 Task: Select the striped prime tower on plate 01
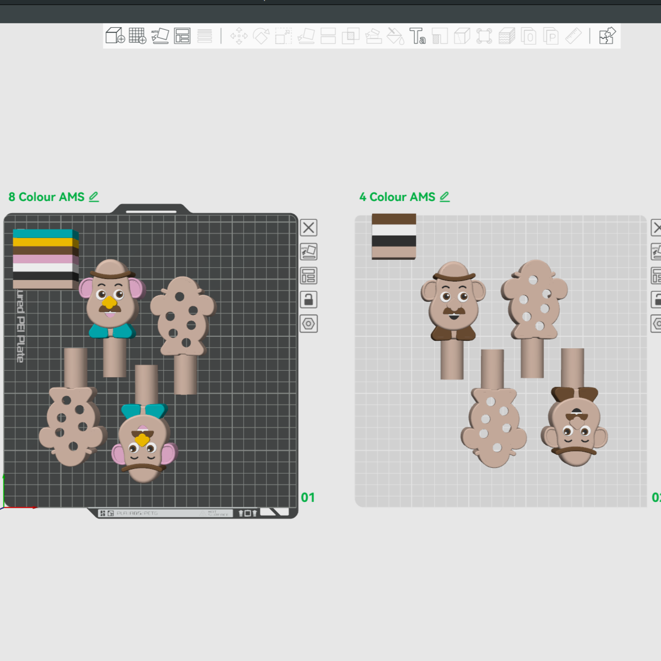pos(46,259)
